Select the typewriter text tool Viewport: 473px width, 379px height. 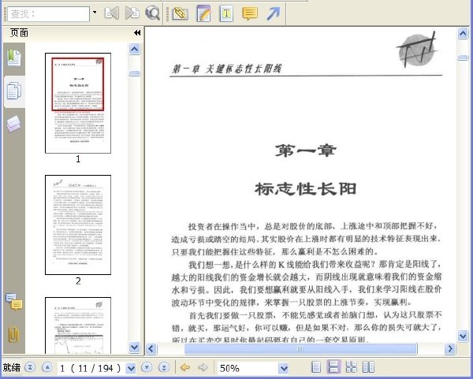click(x=226, y=13)
